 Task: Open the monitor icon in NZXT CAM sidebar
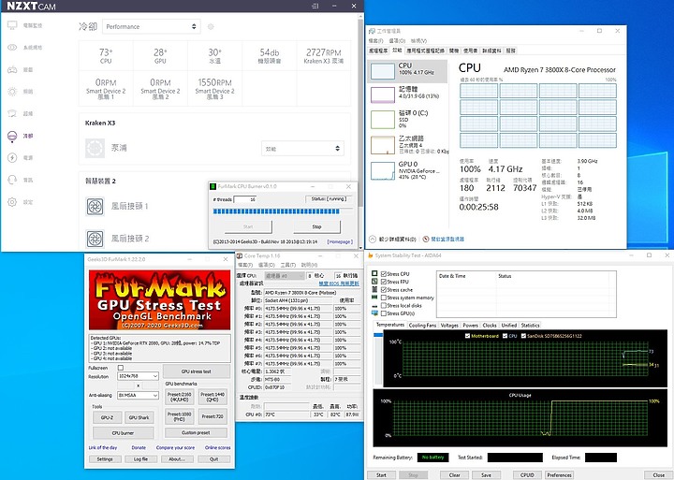[12, 25]
